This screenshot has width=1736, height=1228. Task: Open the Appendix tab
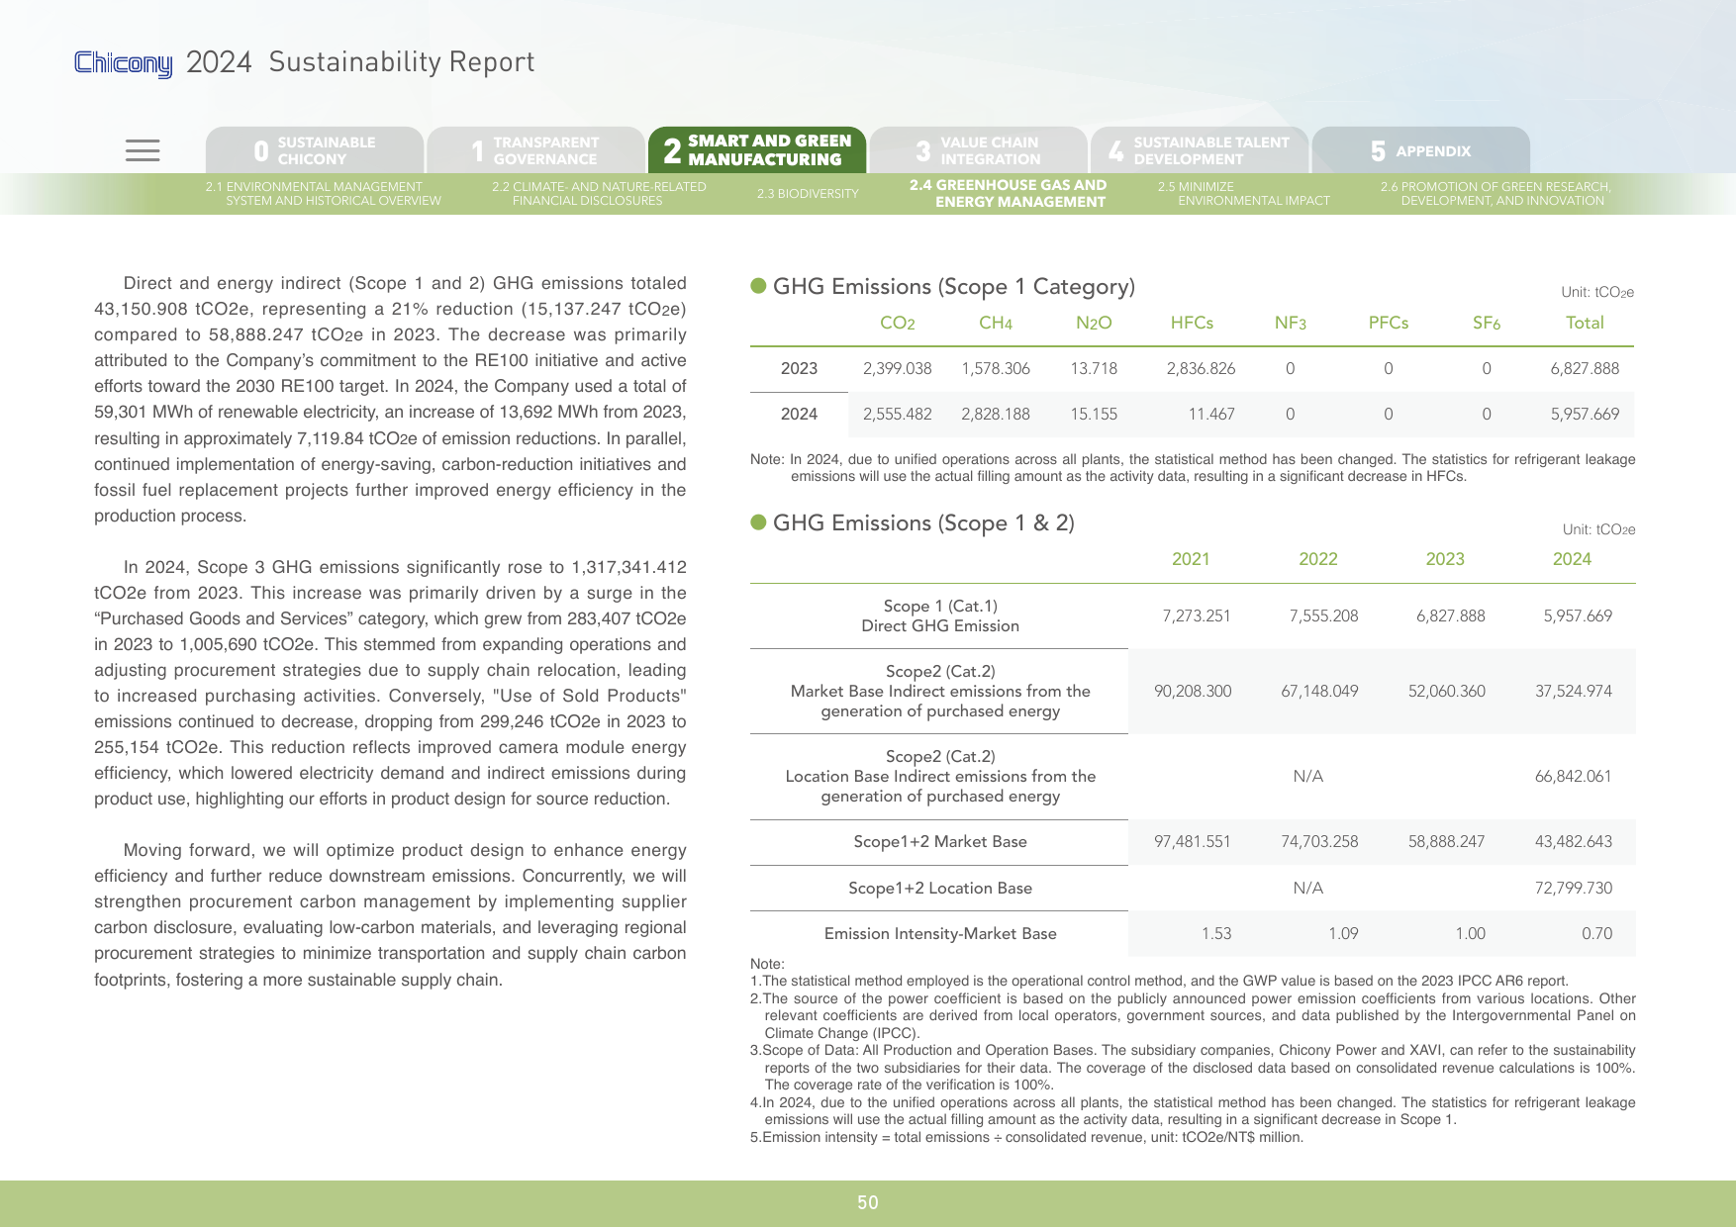point(1421,150)
